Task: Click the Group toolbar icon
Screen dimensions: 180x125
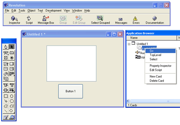Action: [x=63, y=20]
